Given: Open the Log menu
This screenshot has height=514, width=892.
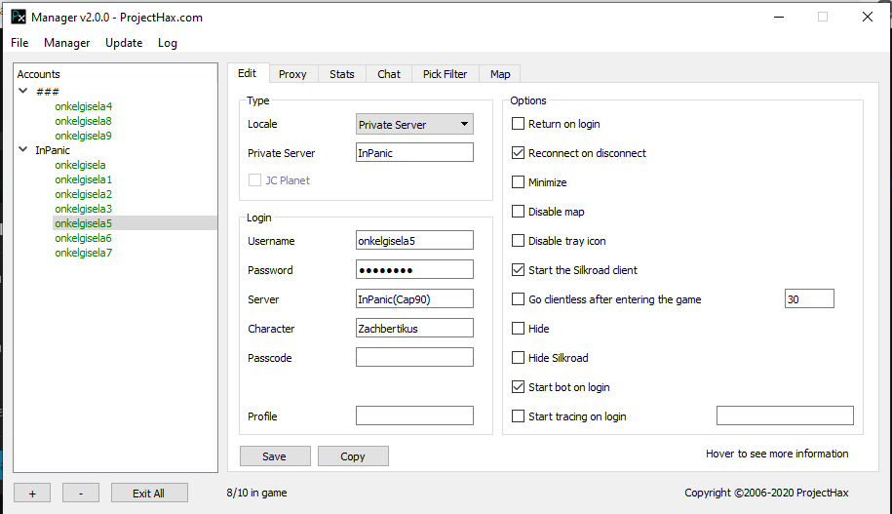Looking at the screenshot, I should coord(168,43).
